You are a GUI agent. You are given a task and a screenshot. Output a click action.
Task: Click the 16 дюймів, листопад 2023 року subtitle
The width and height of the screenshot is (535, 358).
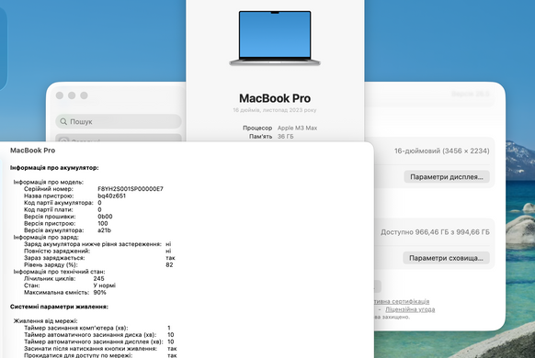(275, 110)
